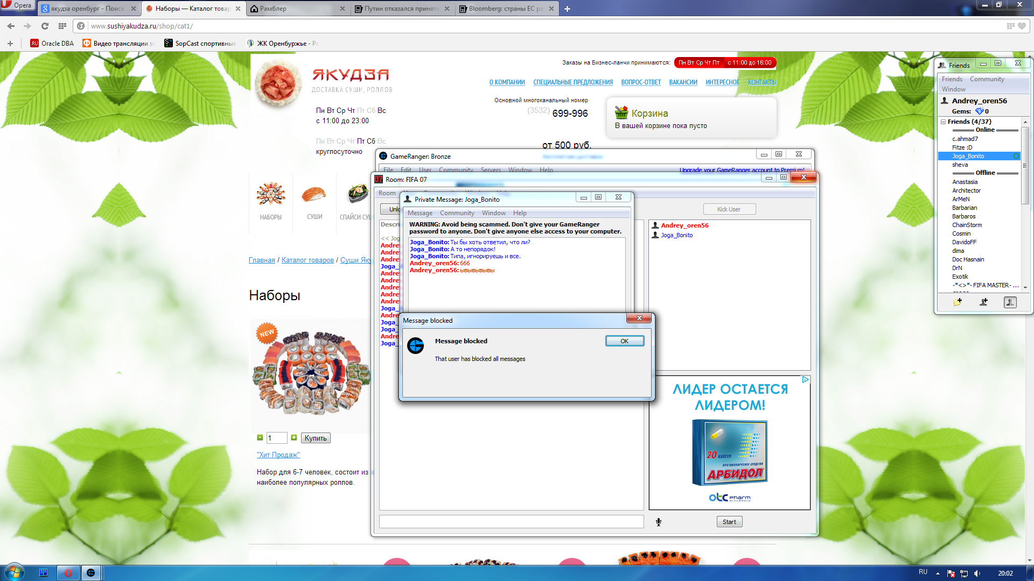Select sheva in Friends list
The image size is (1034, 581).
(960, 165)
